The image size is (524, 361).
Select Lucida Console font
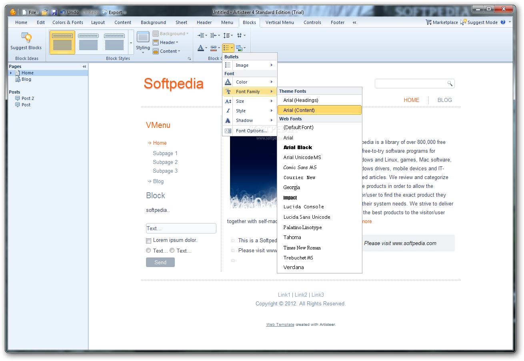pos(320,207)
